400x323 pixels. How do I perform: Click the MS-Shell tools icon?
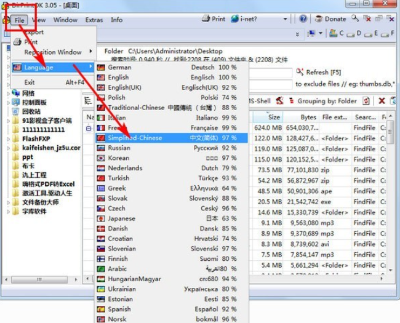[x=279, y=101]
